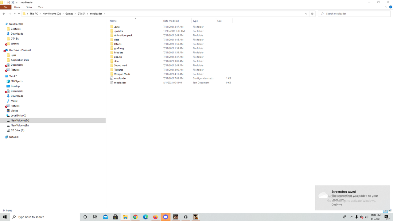Select the .profiles folder icon
This screenshot has width=393, height=221.
click(112, 31)
